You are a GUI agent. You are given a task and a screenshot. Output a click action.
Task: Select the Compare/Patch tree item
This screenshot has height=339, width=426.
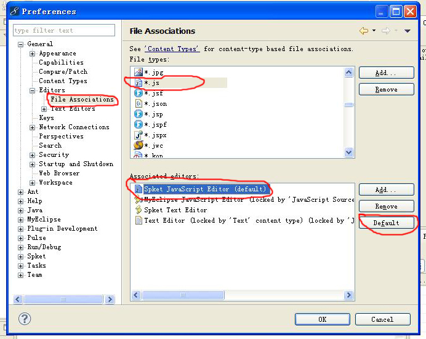click(x=63, y=71)
